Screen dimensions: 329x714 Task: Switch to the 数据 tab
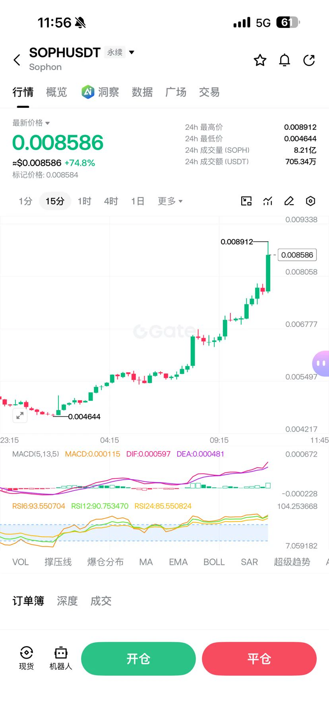click(142, 92)
